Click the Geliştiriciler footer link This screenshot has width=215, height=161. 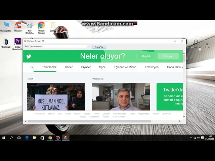(x=94, y=117)
